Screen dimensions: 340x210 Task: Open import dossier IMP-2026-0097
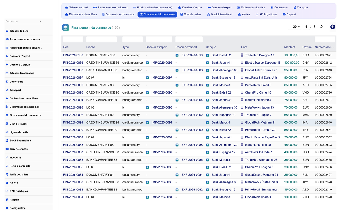coord(162,78)
